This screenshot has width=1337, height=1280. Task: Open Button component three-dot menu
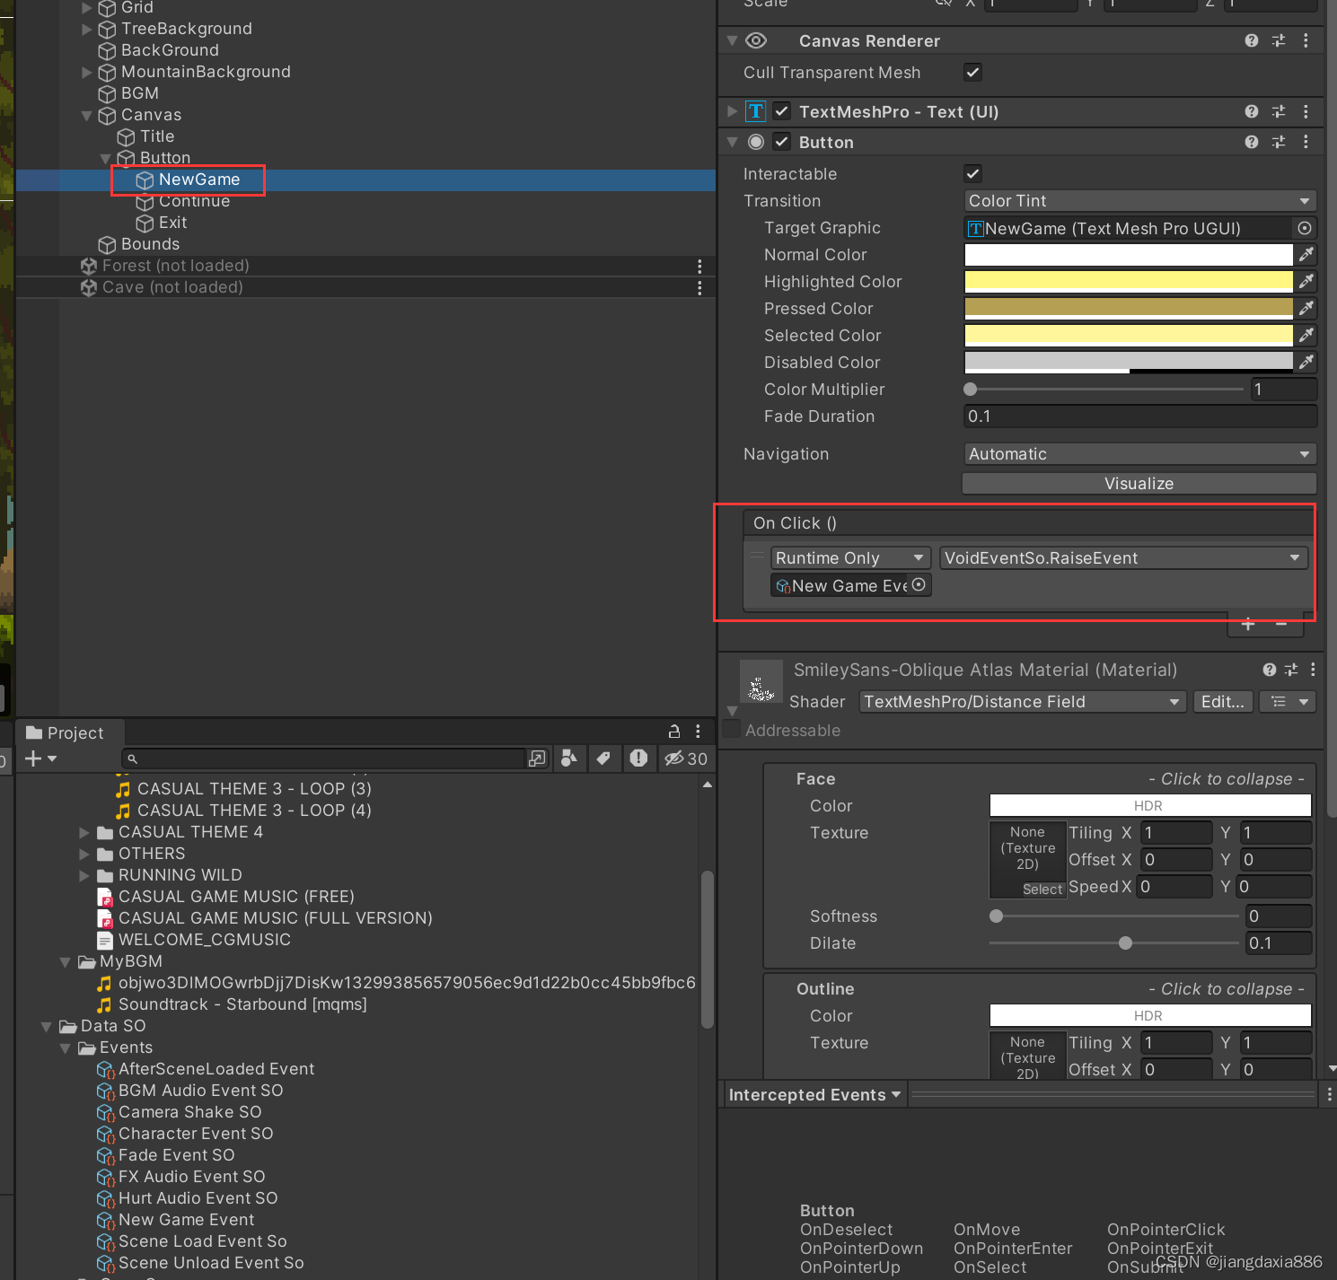[x=1306, y=142]
